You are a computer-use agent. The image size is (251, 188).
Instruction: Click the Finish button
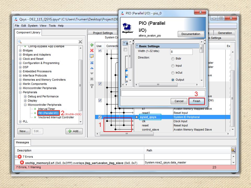[196, 101]
